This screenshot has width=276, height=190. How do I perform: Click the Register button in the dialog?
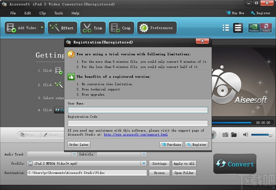point(196,145)
